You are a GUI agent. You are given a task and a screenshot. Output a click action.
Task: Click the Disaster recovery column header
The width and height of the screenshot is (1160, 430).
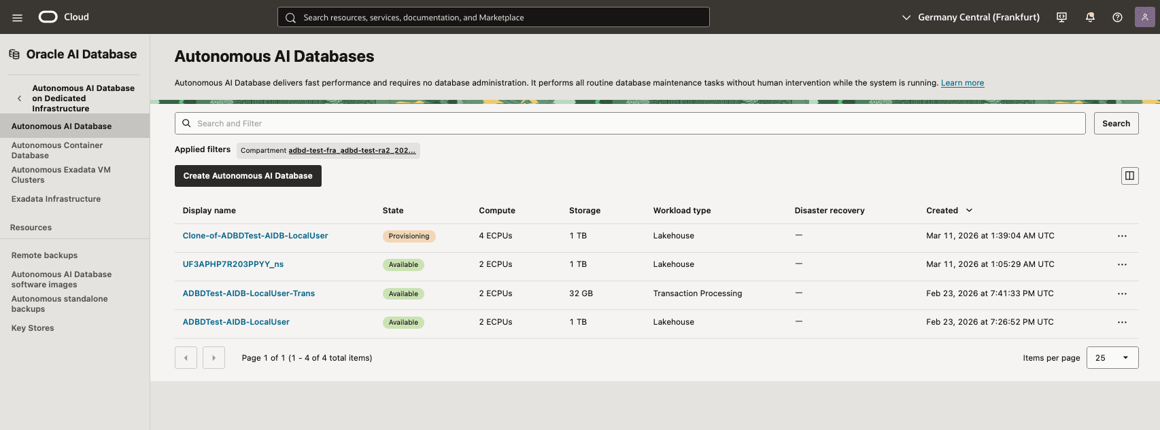point(830,211)
